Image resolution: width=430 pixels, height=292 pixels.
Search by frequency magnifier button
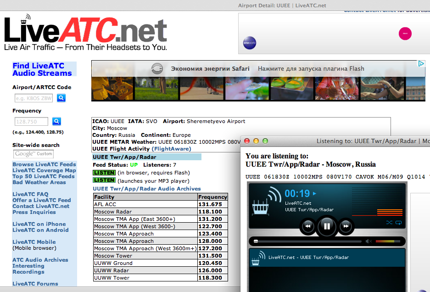56,121
